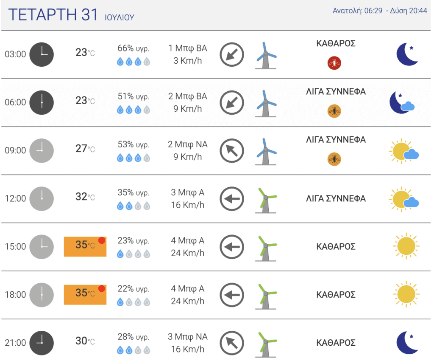Click the sunrise and sunset times text
Viewport: 434px width, 361px height.
pyautogui.click(x=380, y=11)
